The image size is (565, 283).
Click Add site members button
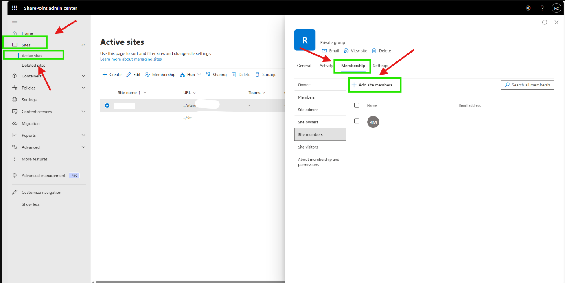tap(372, 85)
